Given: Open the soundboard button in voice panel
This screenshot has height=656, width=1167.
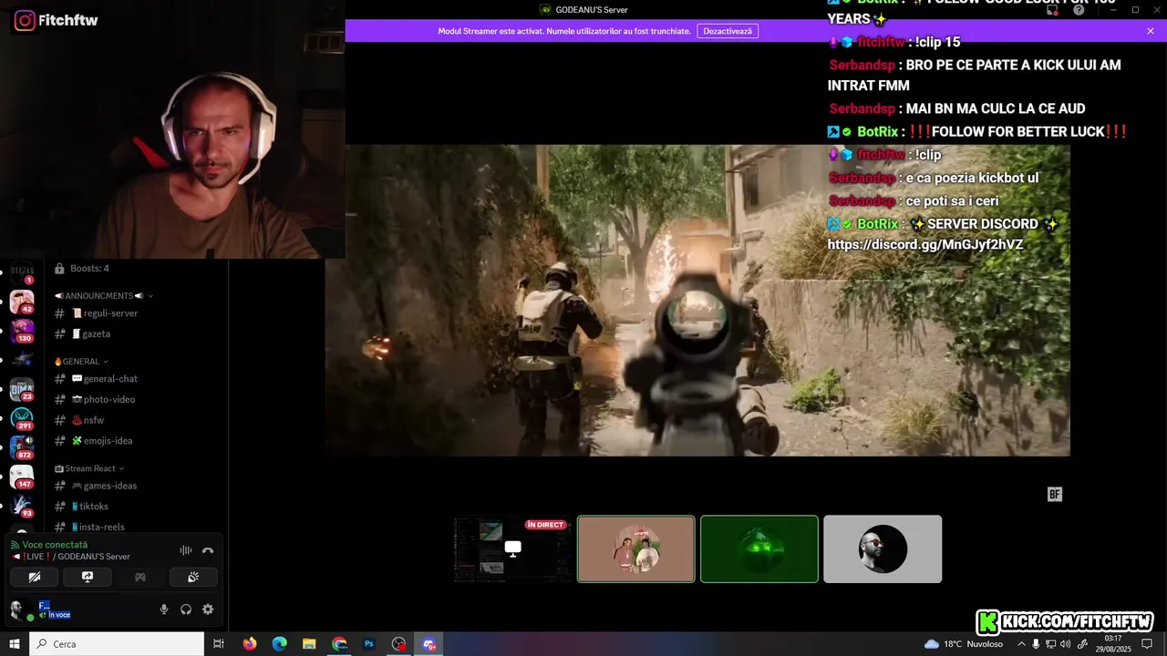Looking at the screenshot, I should click(193, 577).
